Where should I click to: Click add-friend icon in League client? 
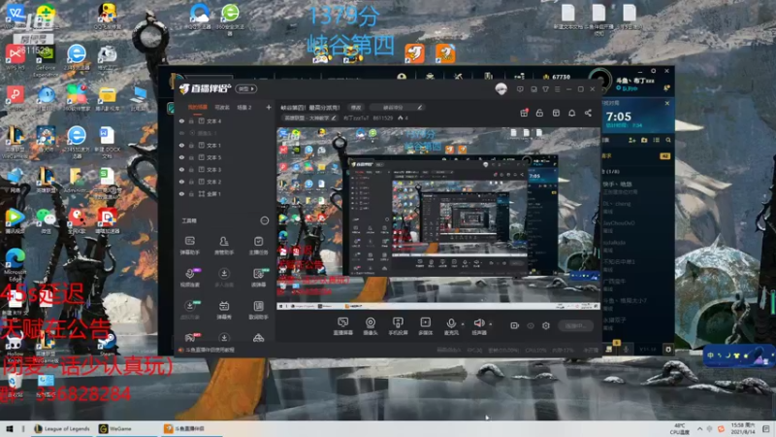pos(632,140)
